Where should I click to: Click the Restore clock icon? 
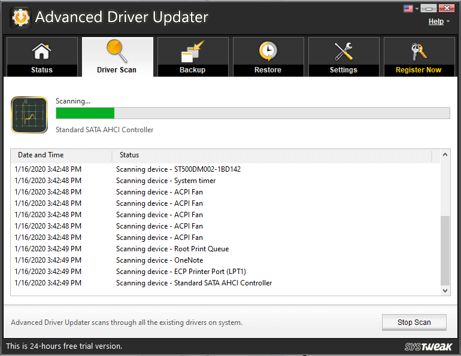(x=268, y=51)
